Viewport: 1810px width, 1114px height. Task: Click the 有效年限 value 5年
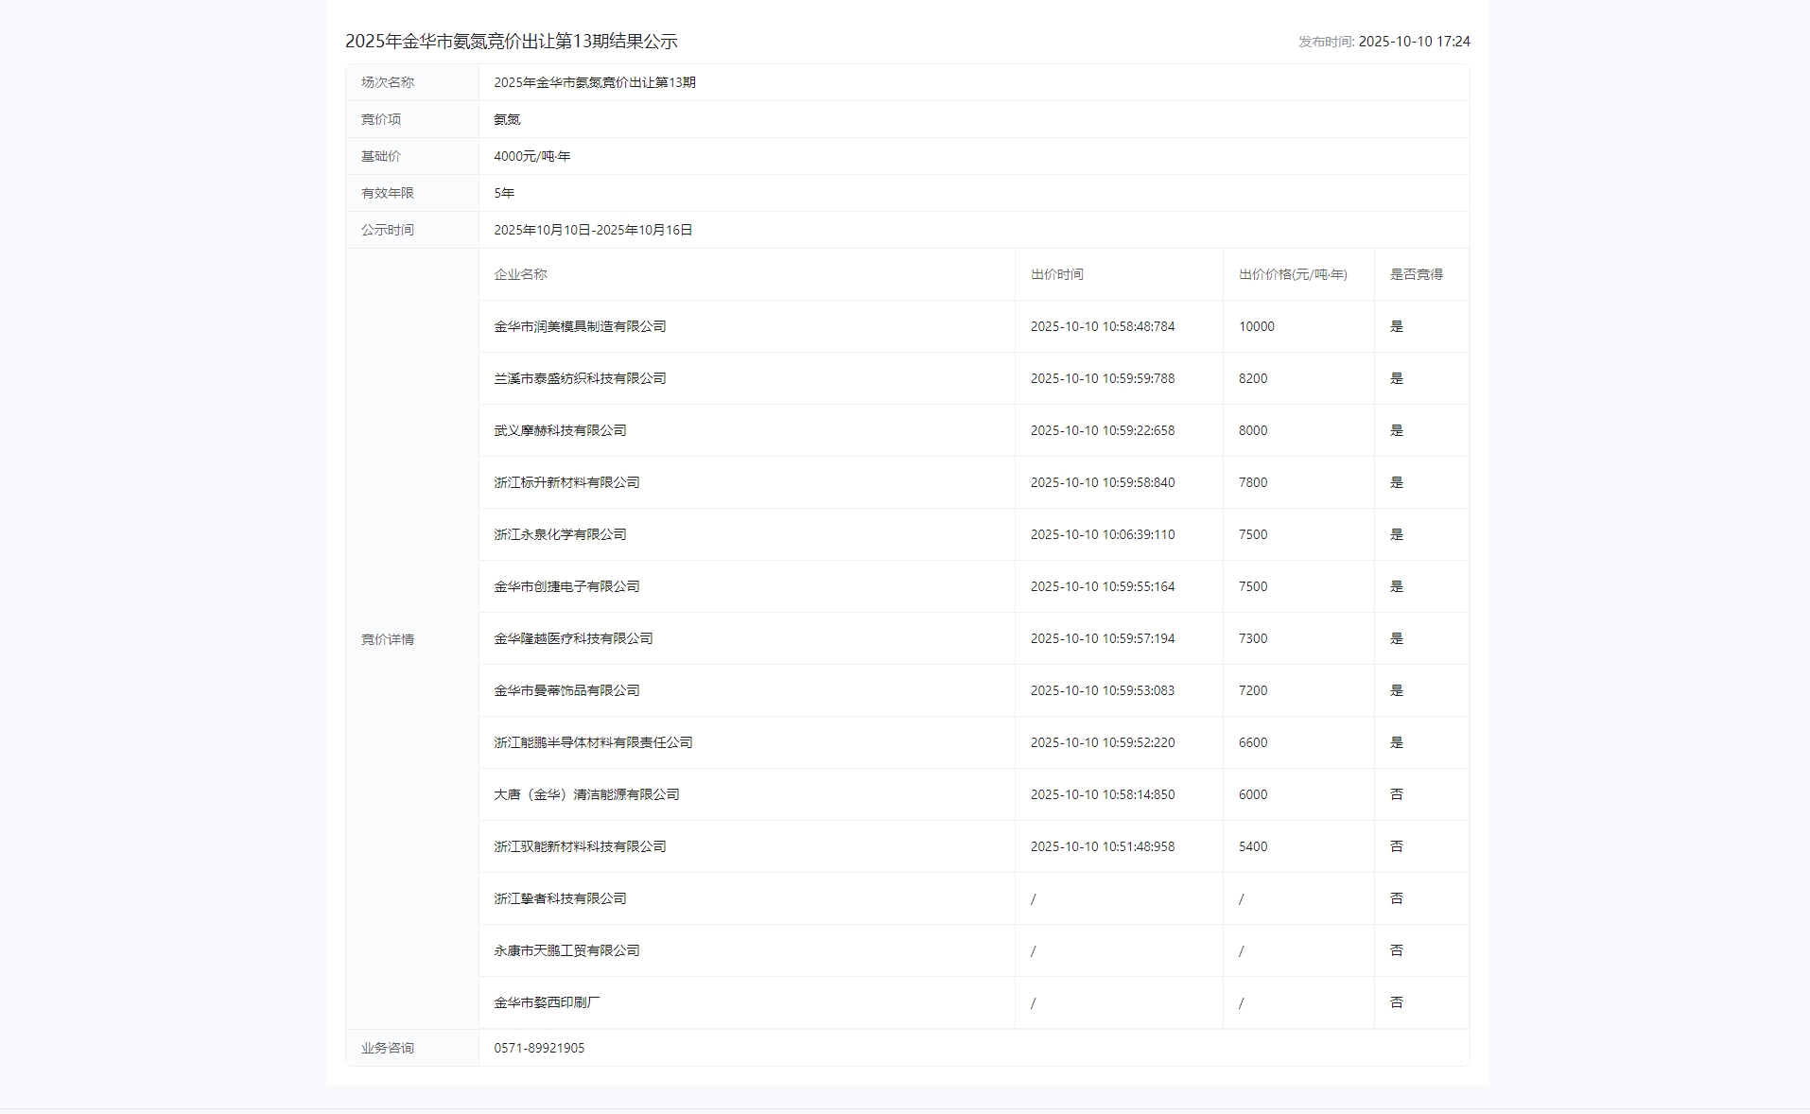[x=504, y=193]
